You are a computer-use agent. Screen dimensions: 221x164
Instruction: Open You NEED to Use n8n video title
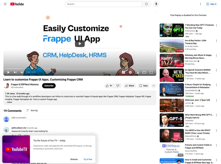pos(198,132)
